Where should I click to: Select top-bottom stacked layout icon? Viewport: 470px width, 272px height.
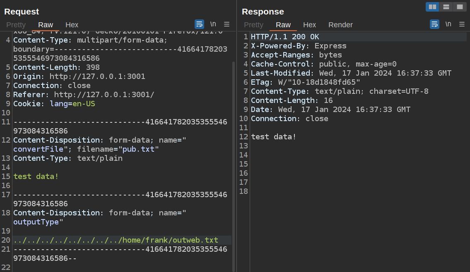click(446, 7)
